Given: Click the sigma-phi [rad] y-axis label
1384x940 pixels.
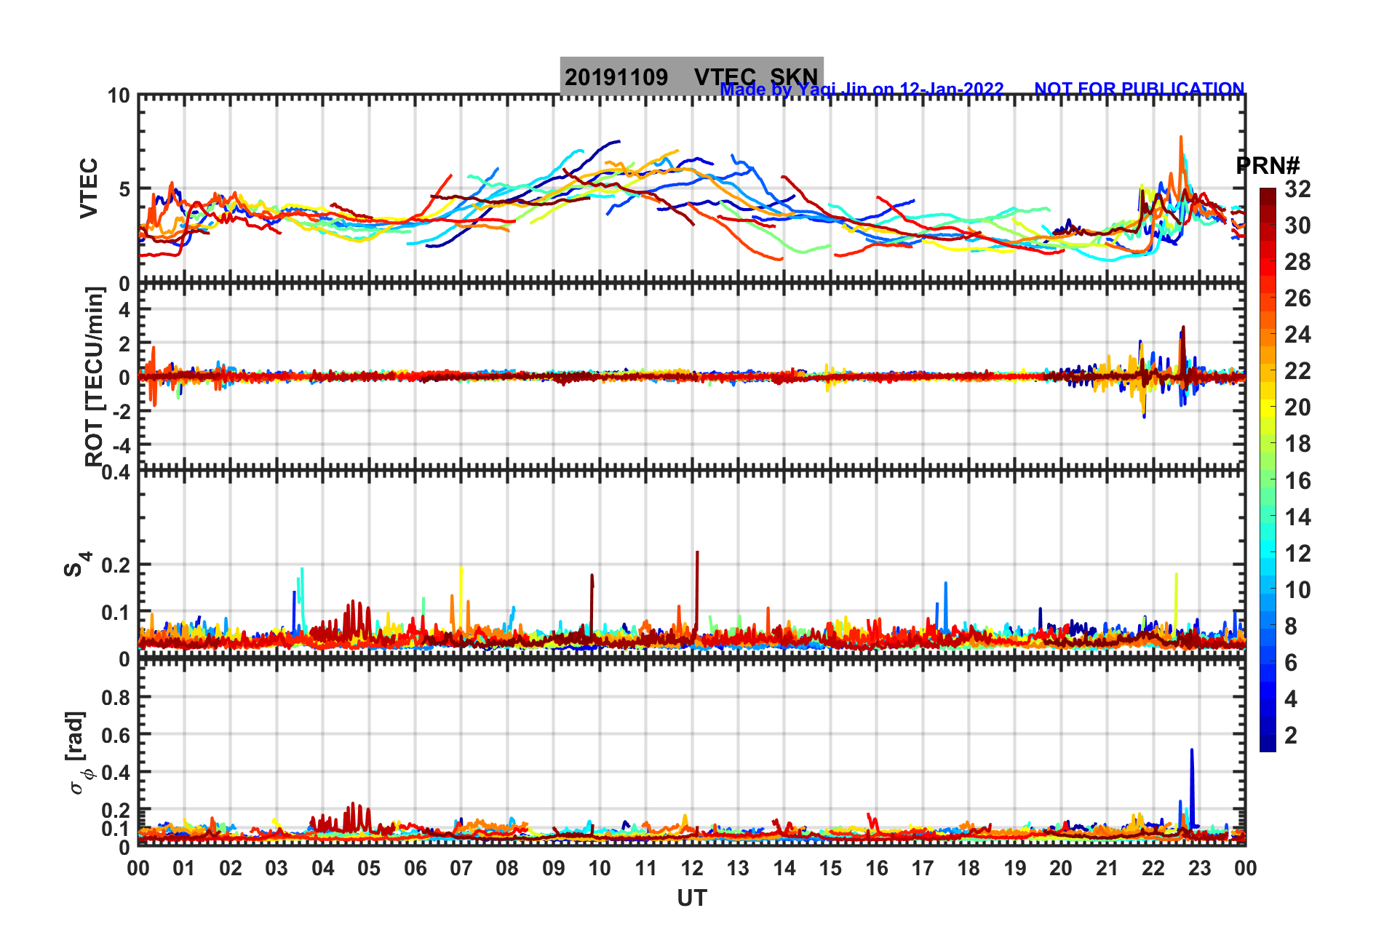Looking at the screenshot, I should coord(79,753).
